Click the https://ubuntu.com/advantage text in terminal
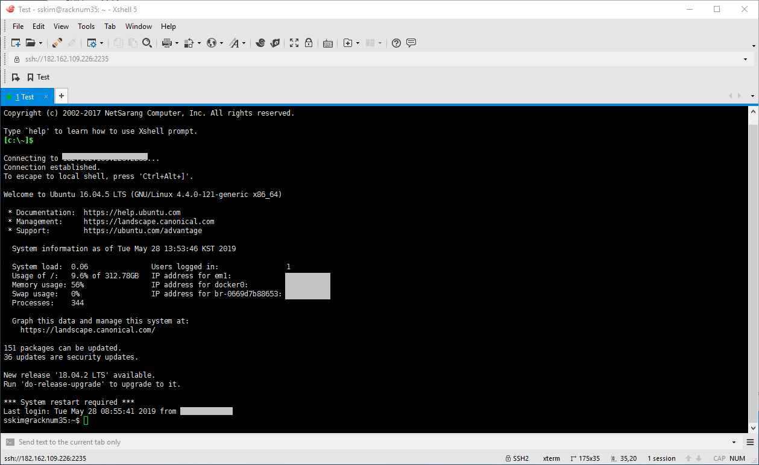This screenshot has width=759, height=465. tap(143, 231)
